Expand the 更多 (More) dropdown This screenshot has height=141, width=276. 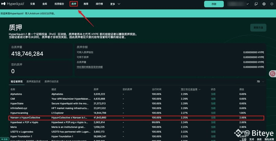click(x=115, y=4)
